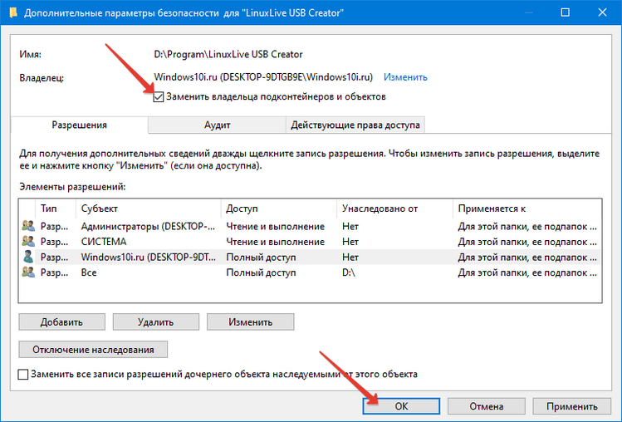Screen dimensions: 622x422
Task: Select the Все subject entry
Action: 89,272
